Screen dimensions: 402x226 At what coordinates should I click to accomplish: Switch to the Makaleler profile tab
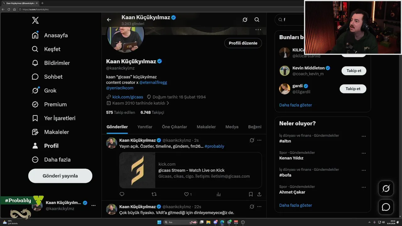[x=206, y=127]
